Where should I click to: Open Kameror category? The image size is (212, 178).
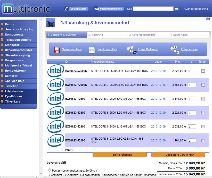click(19, 76)
